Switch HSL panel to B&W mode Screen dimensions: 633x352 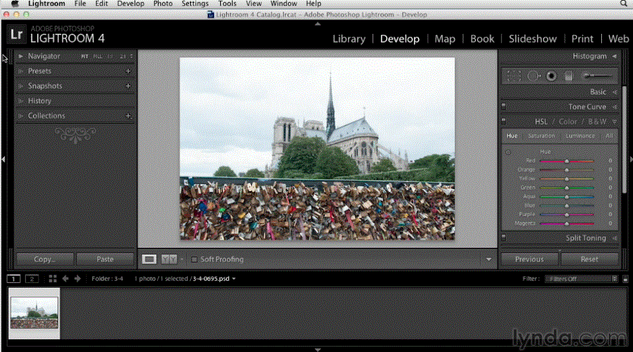point(597,121)
